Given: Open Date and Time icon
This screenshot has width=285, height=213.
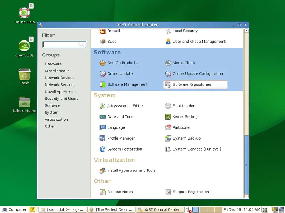Looking at the screenshot, I should [x=103, y=117].
